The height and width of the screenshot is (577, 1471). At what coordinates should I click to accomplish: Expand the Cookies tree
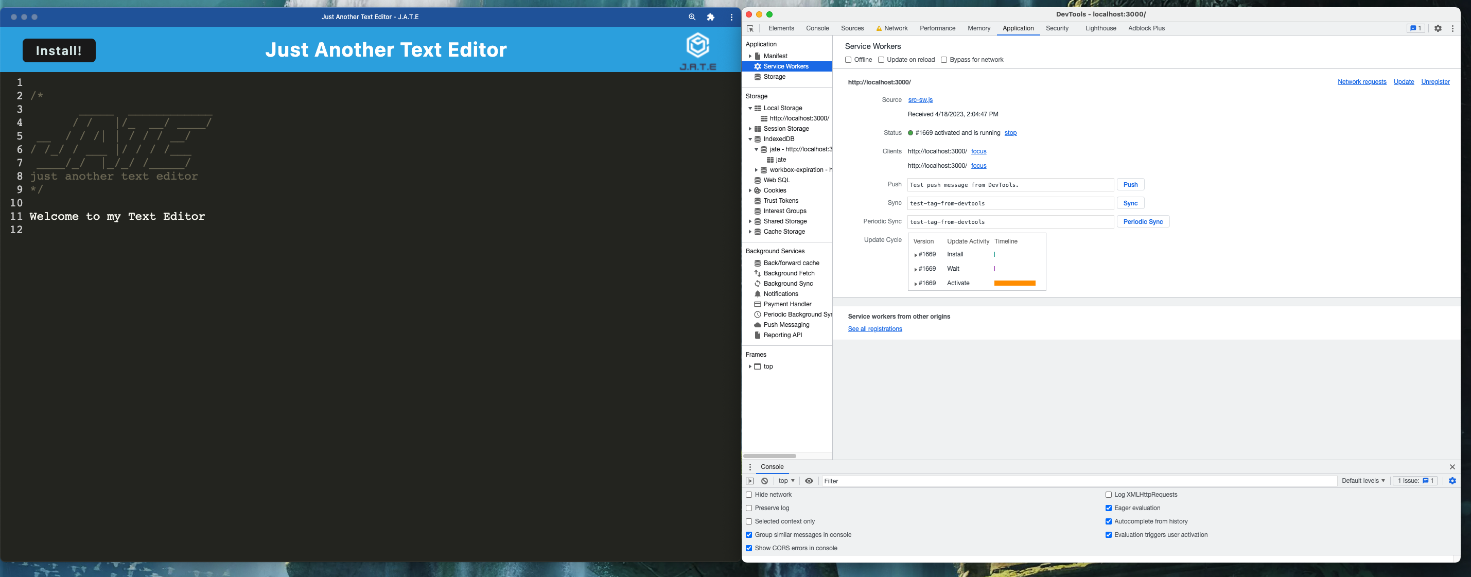(750, 191)
